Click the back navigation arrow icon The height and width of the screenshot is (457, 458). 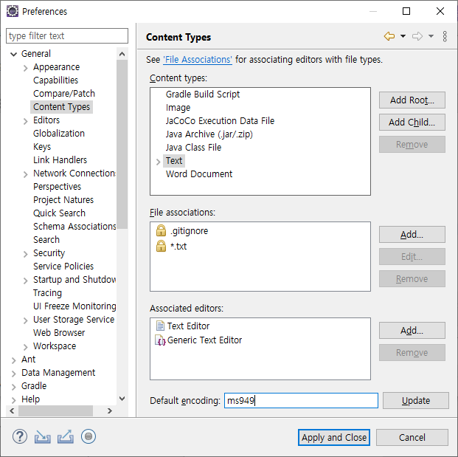point(389,36)
